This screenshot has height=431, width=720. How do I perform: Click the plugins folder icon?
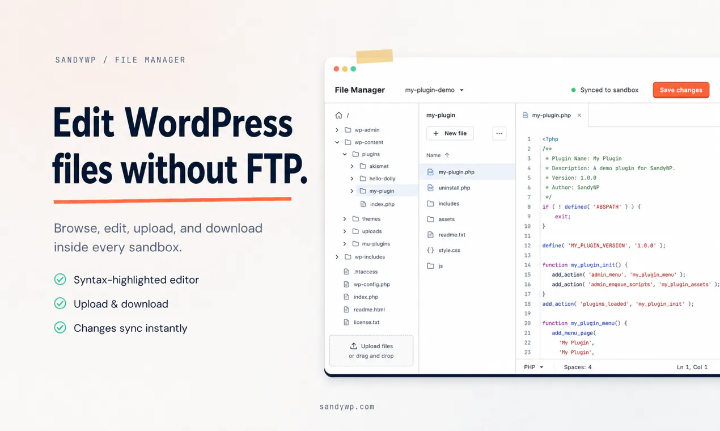(x=355, y=154)
